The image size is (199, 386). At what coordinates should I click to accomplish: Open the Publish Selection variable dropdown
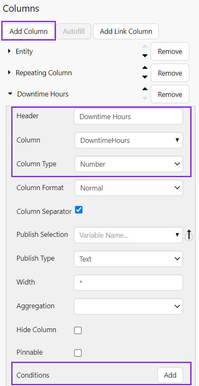click(128, 235)
